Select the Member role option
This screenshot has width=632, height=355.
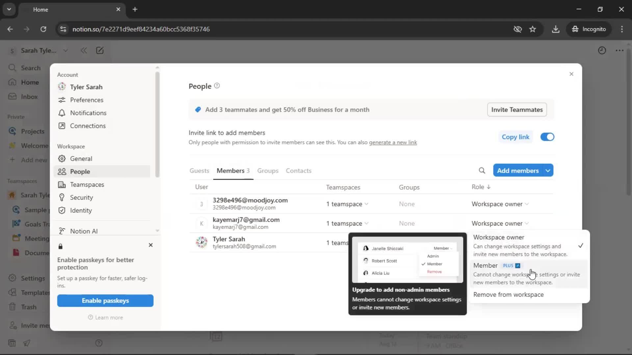[529, 274]
